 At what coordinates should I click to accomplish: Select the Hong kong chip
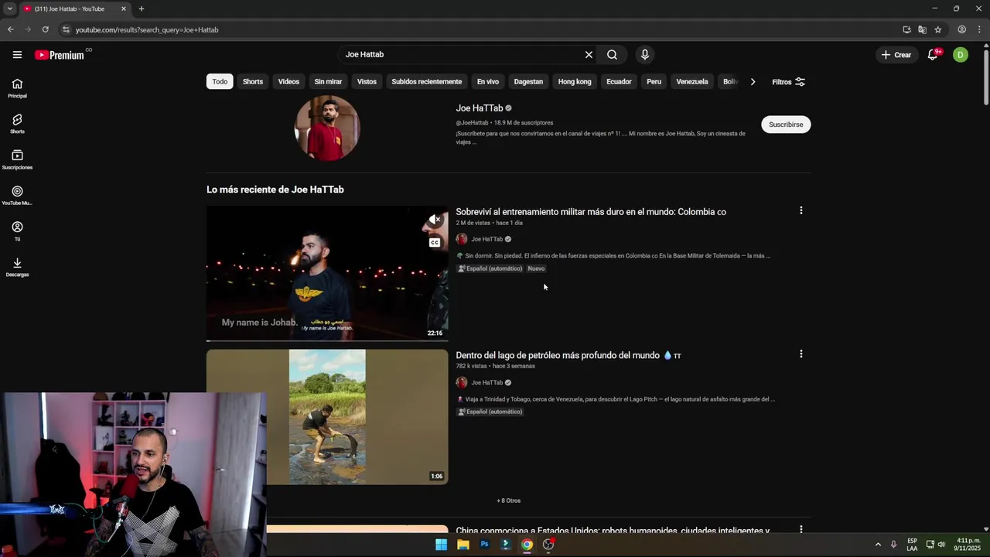(x=575, y=82)
